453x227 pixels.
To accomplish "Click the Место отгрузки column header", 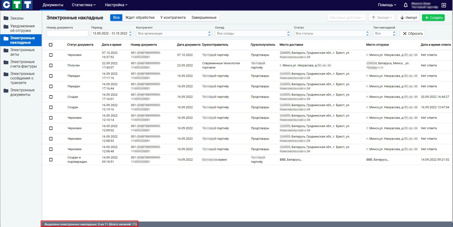I will tap(377, 45).
